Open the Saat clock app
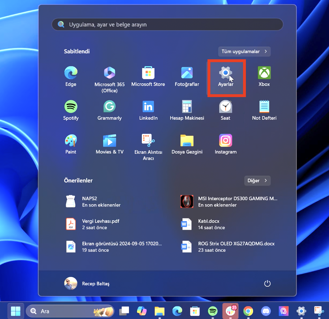 [x=226, y=111]
